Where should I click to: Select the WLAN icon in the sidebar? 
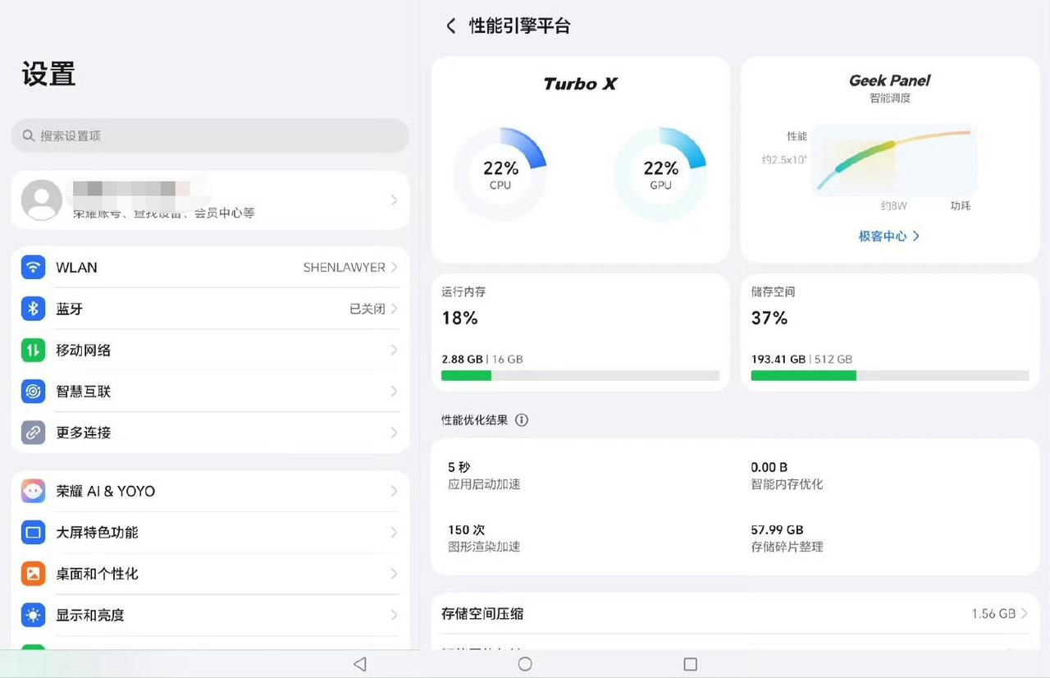(33, 267)
